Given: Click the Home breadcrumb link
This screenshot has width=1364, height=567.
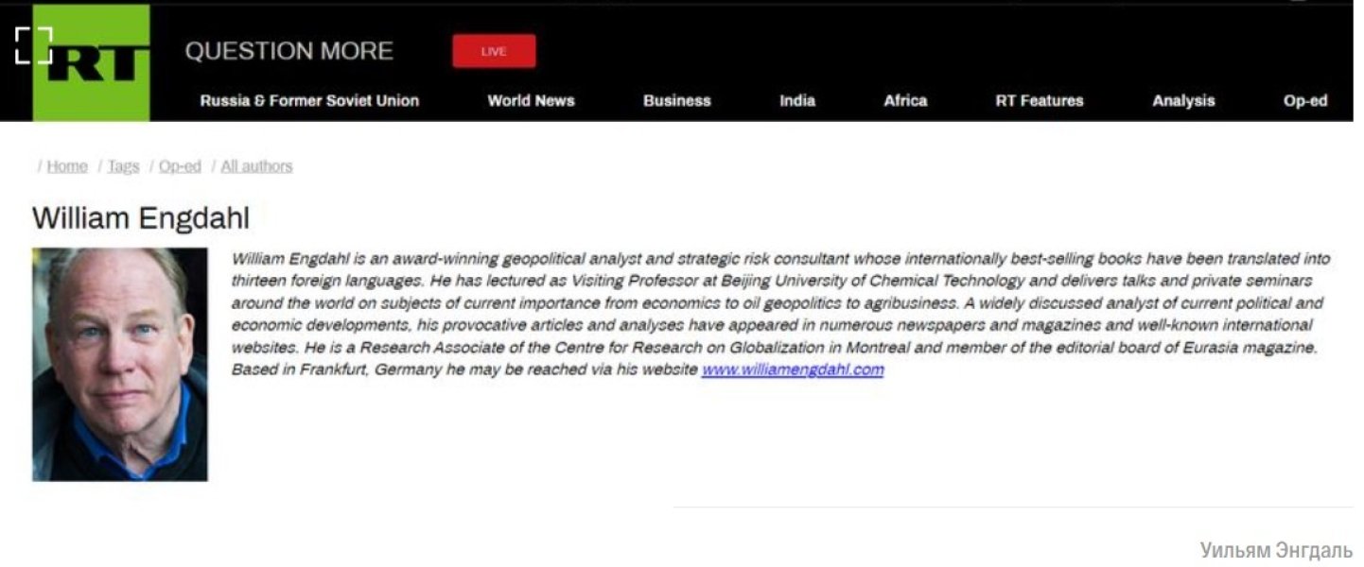Looking at the screenshot, I should pyautogui.click(x=66, y=166).
